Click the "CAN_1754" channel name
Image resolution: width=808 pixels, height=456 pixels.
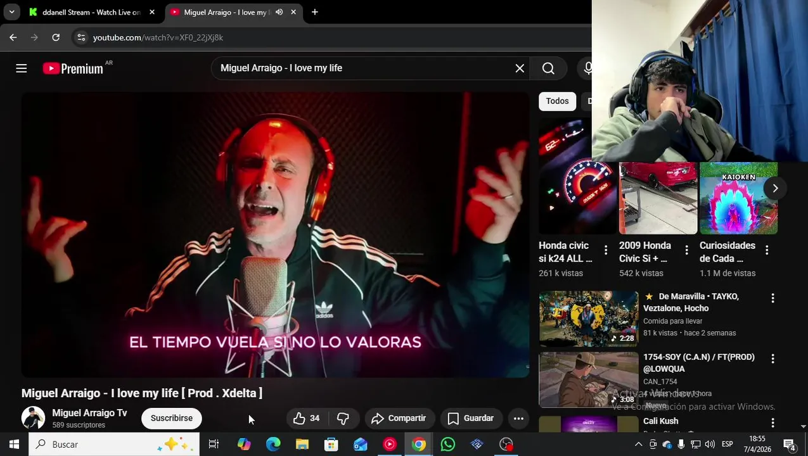[x=660, y=382]
